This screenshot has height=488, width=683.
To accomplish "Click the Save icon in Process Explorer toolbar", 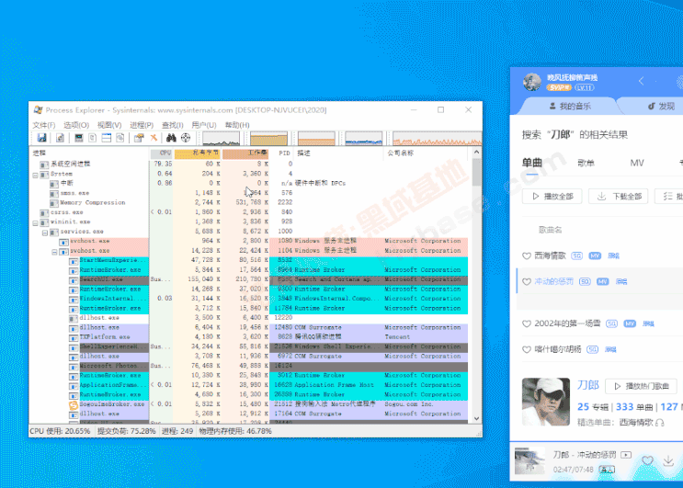I will (41, 138).
